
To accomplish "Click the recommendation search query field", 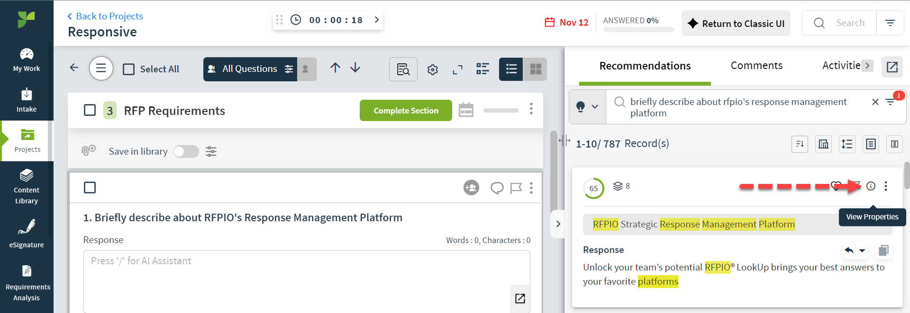I will pos(738,107).
